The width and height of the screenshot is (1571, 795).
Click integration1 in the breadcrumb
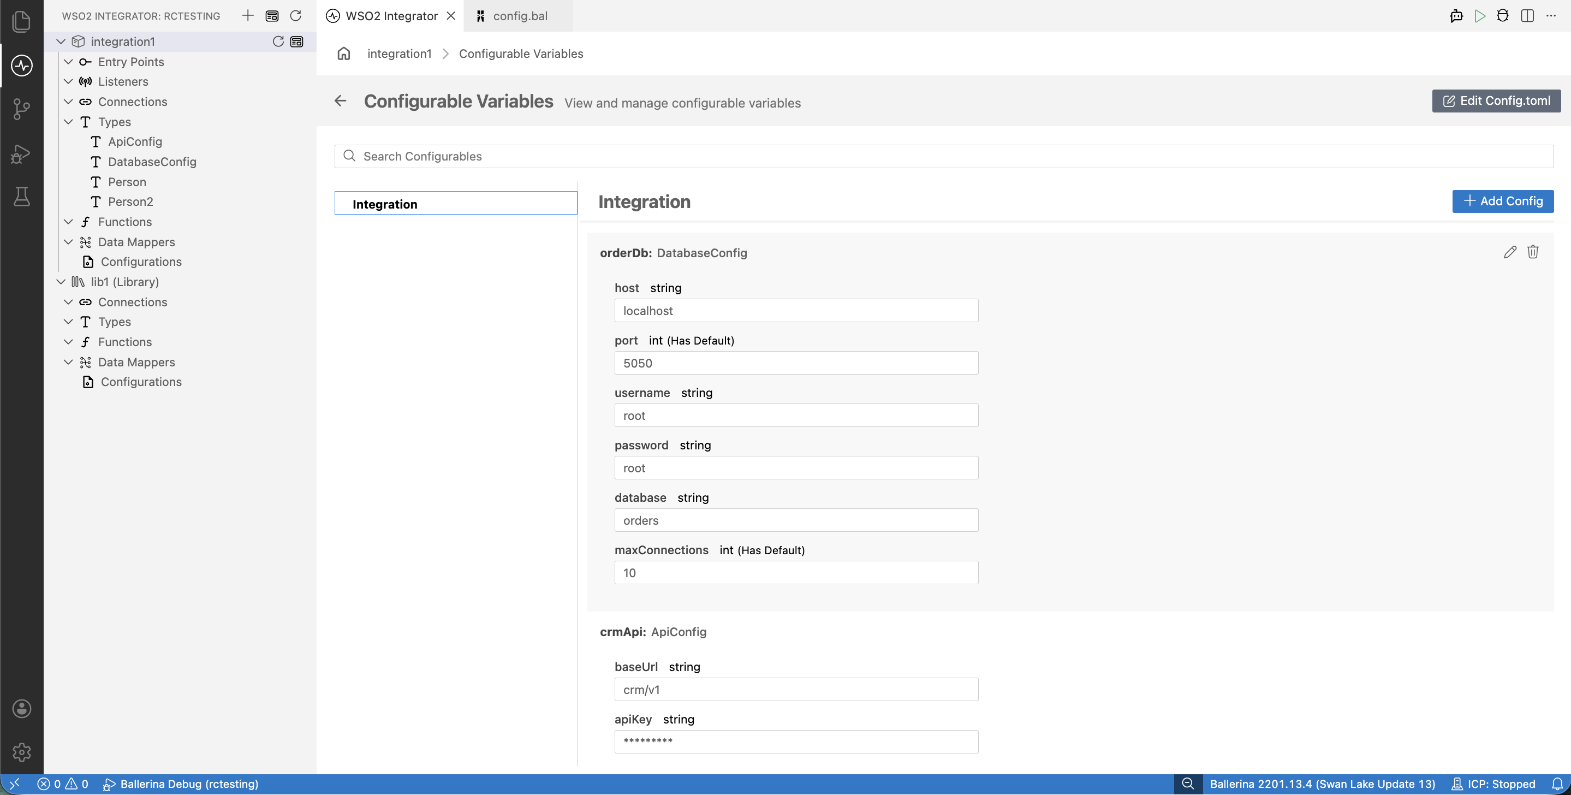click(x=400, y=54)
